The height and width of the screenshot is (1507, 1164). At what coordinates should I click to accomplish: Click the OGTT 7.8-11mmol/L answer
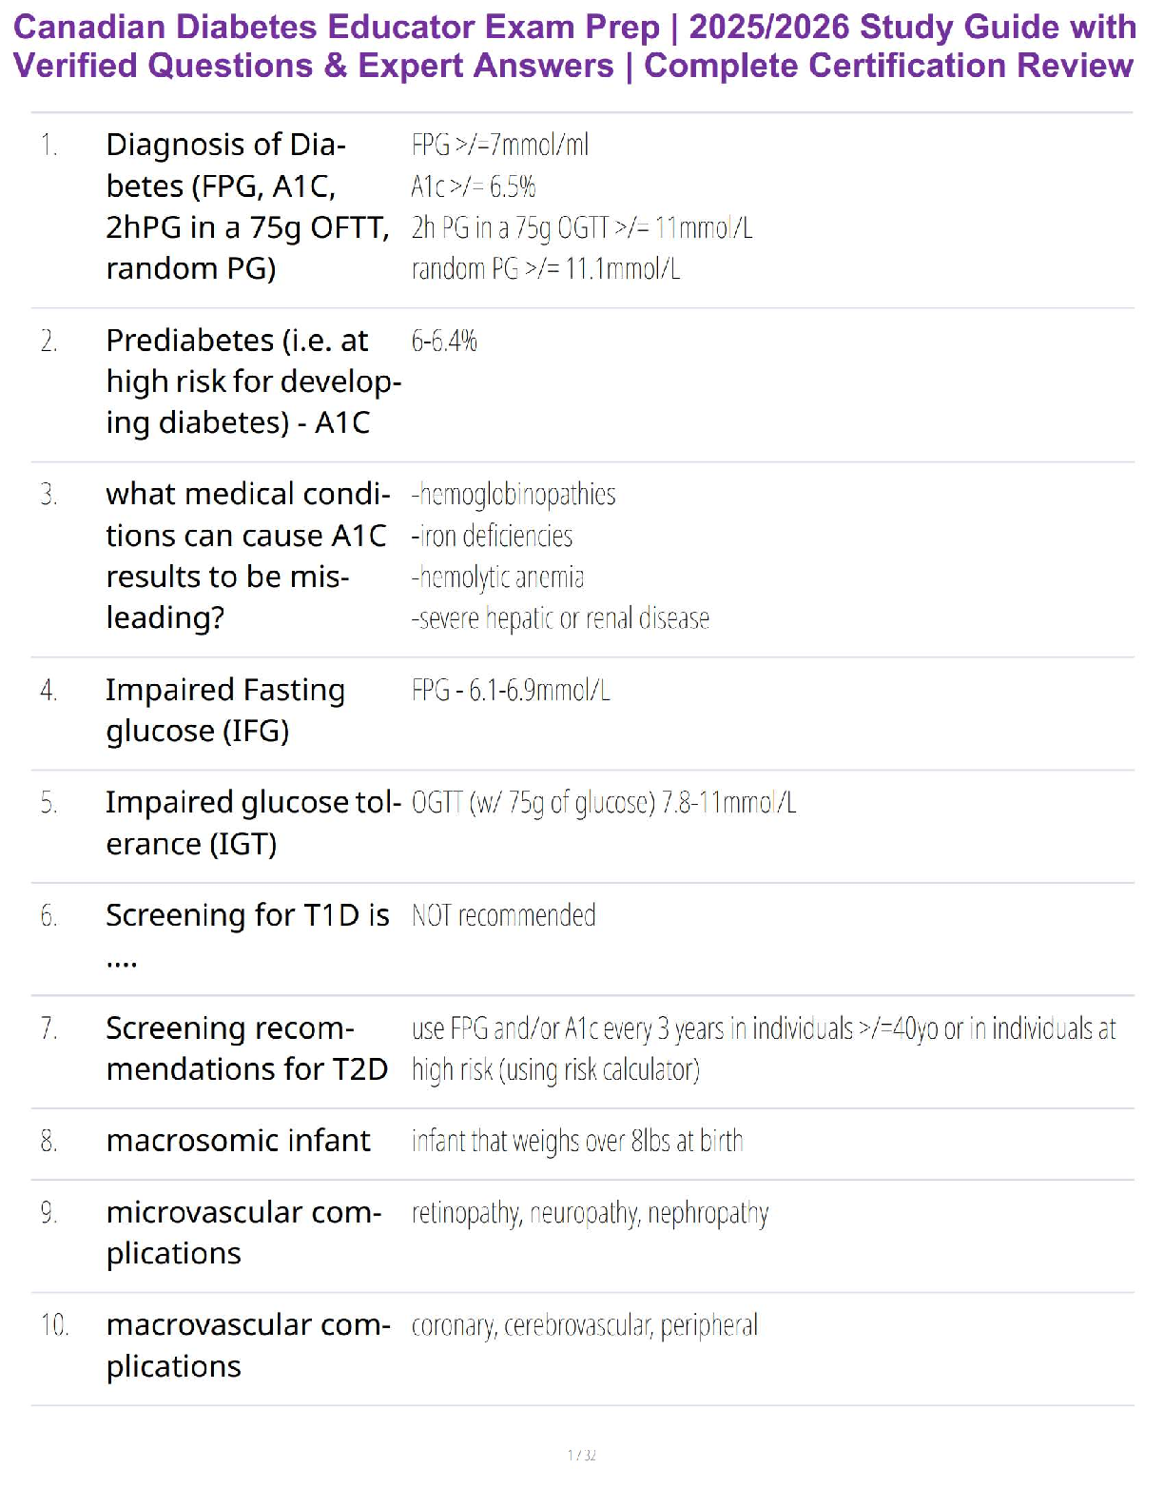coord(604,803)
